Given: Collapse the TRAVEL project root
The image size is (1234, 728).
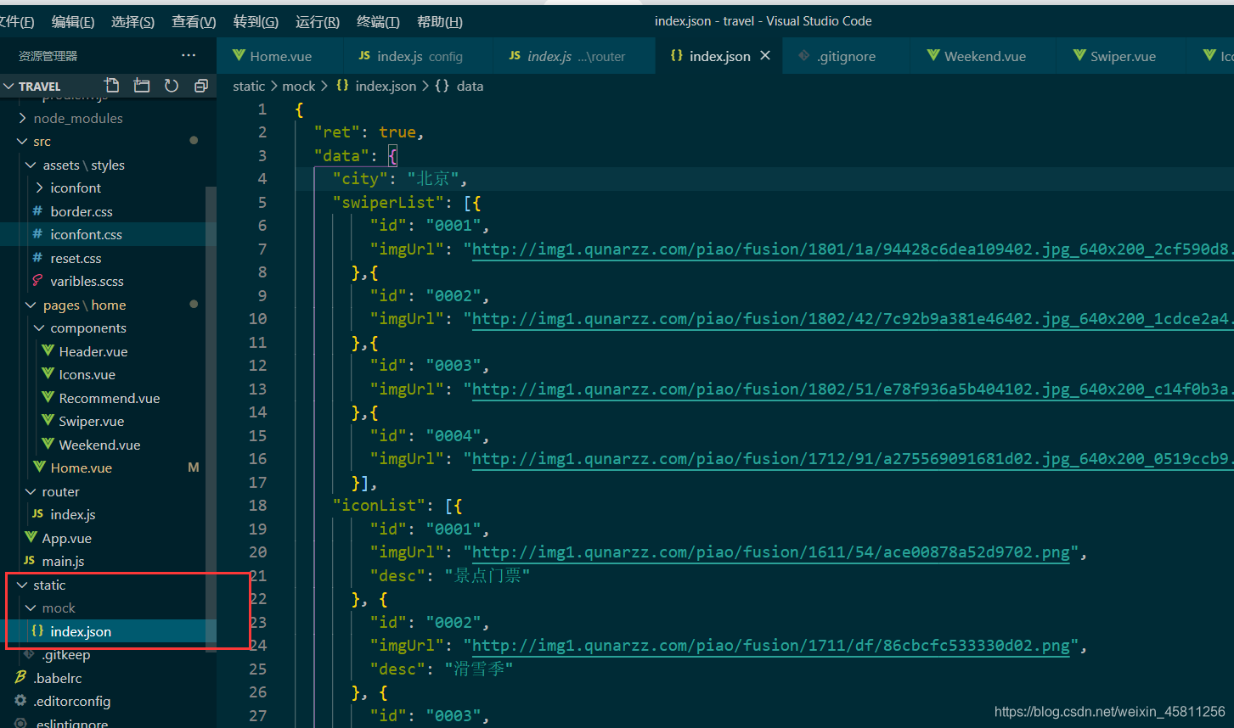Looking at the screenshot, I should tap(10, 86).
